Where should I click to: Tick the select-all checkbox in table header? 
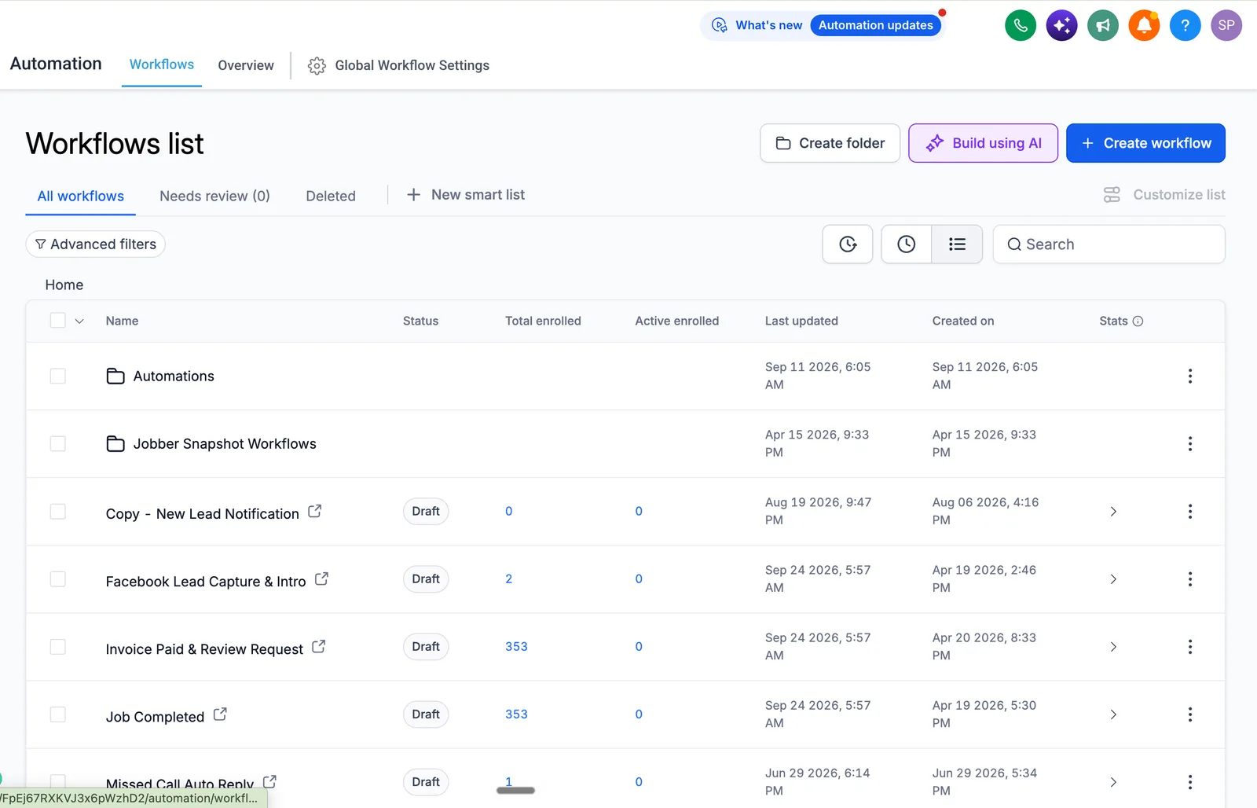(x=57, y=320)
